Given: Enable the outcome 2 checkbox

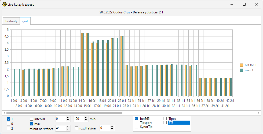Looking at the screenshot, I should tap(8, 128).
